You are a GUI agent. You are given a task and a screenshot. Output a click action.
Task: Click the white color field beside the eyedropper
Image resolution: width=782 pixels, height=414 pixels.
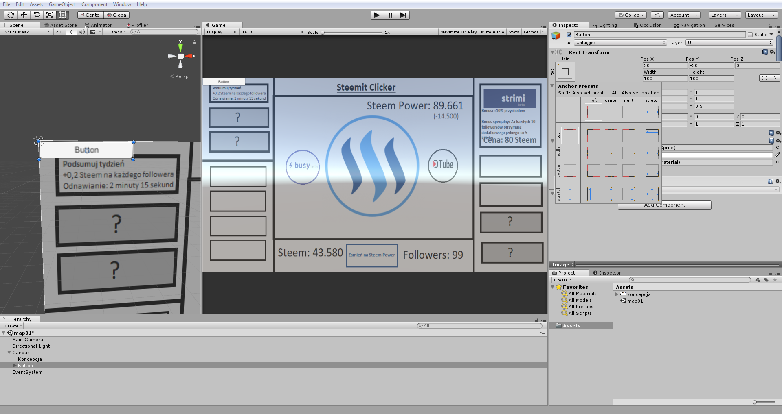click(717, 155)
